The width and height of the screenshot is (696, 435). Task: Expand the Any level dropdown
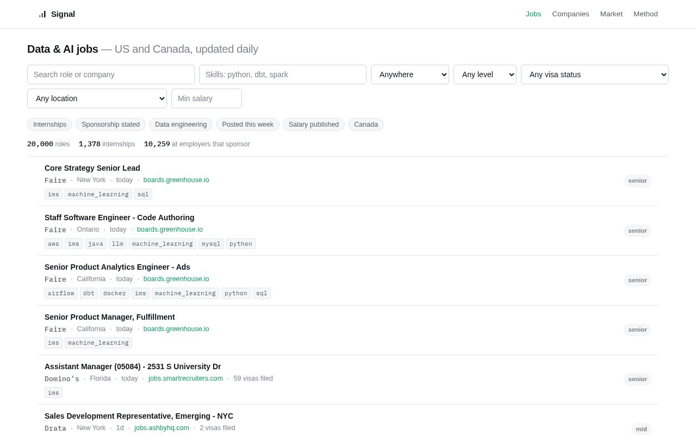click(x=485, y=74)
